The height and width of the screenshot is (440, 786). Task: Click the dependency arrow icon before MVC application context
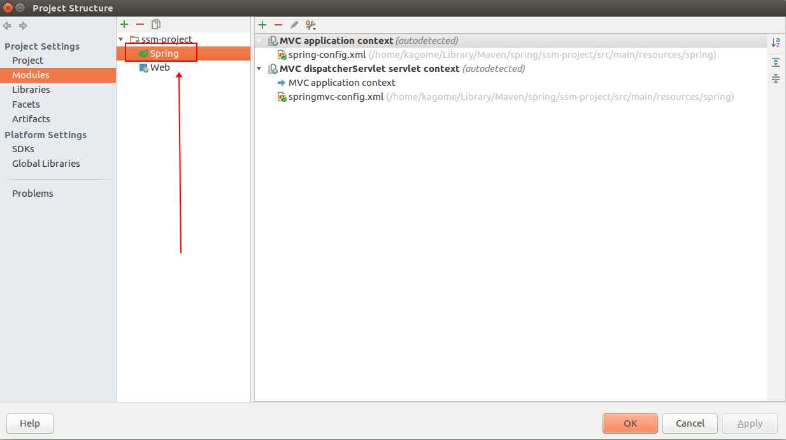pyautogui.click(x=282, y=83)
